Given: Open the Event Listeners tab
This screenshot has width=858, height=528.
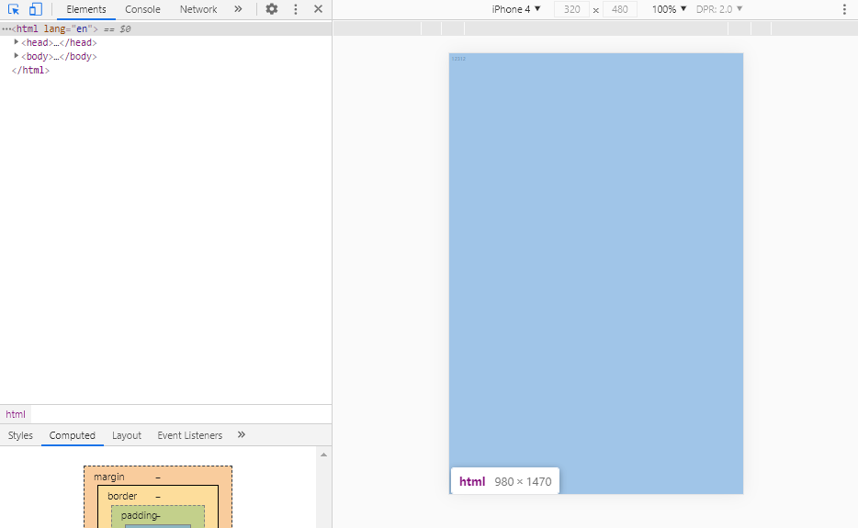Looking at the screenshot, I should tap(189, 435).
